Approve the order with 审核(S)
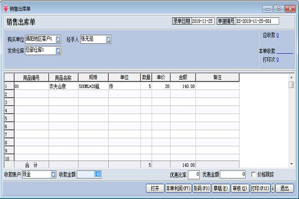Viewport: 299px width, 199px height. [240, 189]
